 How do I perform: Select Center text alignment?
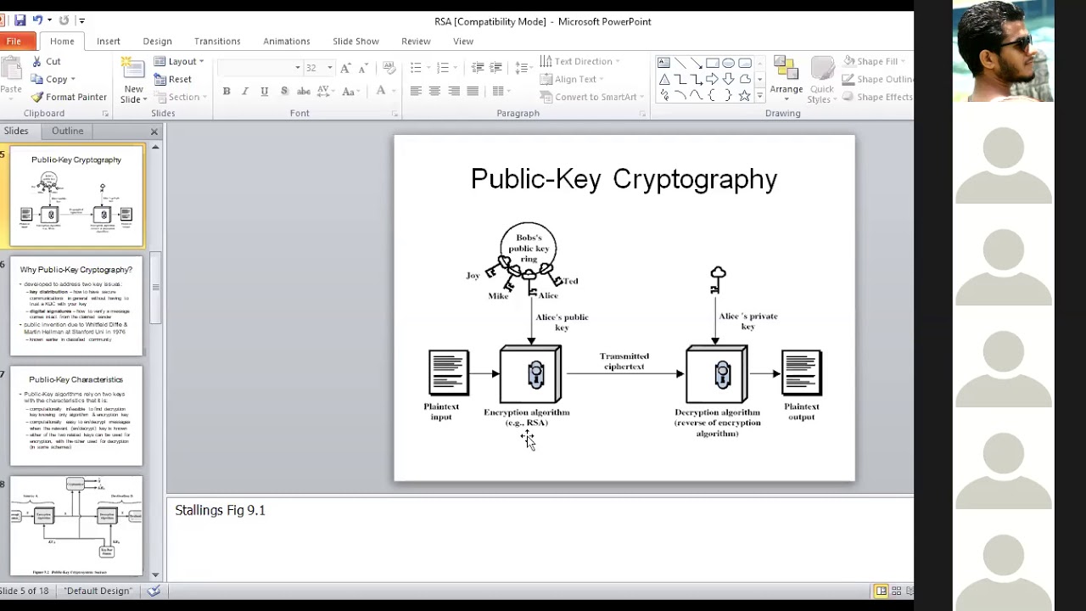pos(434,91)
